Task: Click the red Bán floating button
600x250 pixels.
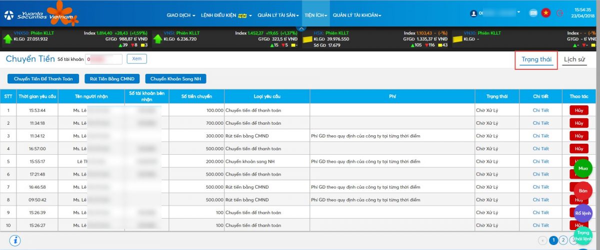Action: coord(583,191)
